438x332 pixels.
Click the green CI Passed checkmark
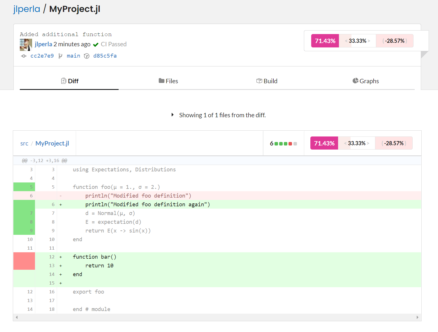tap(96, 45)
